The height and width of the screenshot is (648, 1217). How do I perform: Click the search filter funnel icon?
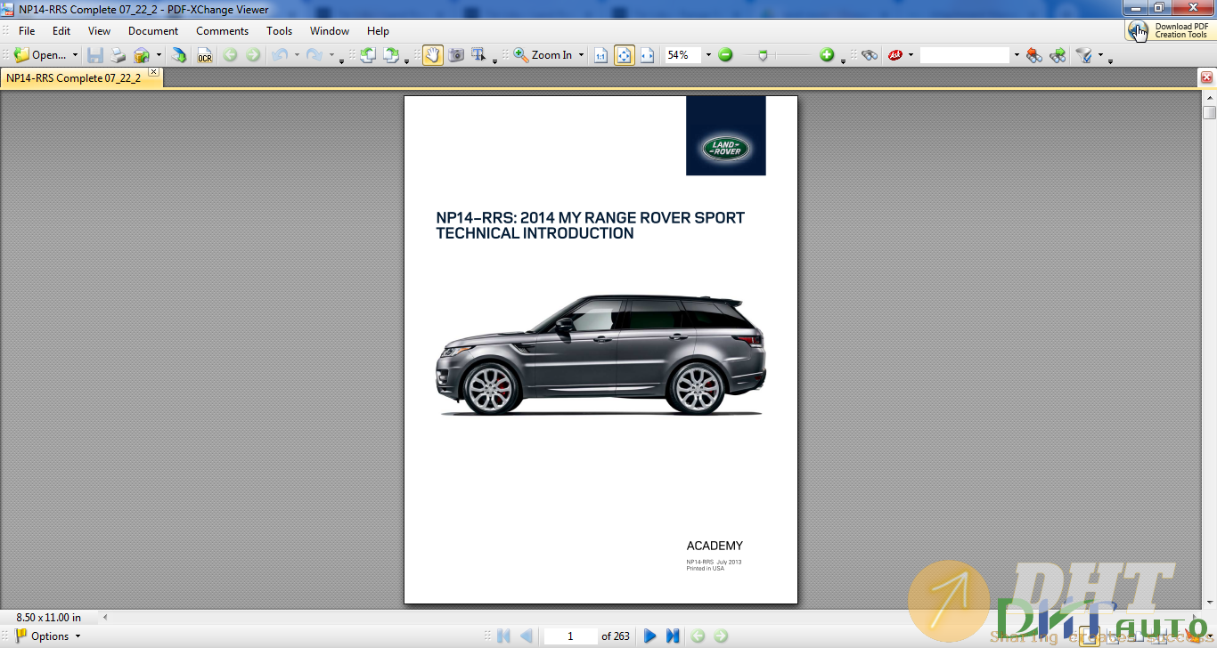(x=1084, y=55)
